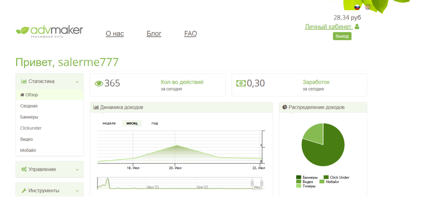
Task: Click the money icon beside 0,30
Action: click(241, 84)
